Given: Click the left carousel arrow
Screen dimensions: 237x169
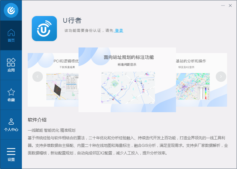Looking at the screenshot, I should [38, 76].
